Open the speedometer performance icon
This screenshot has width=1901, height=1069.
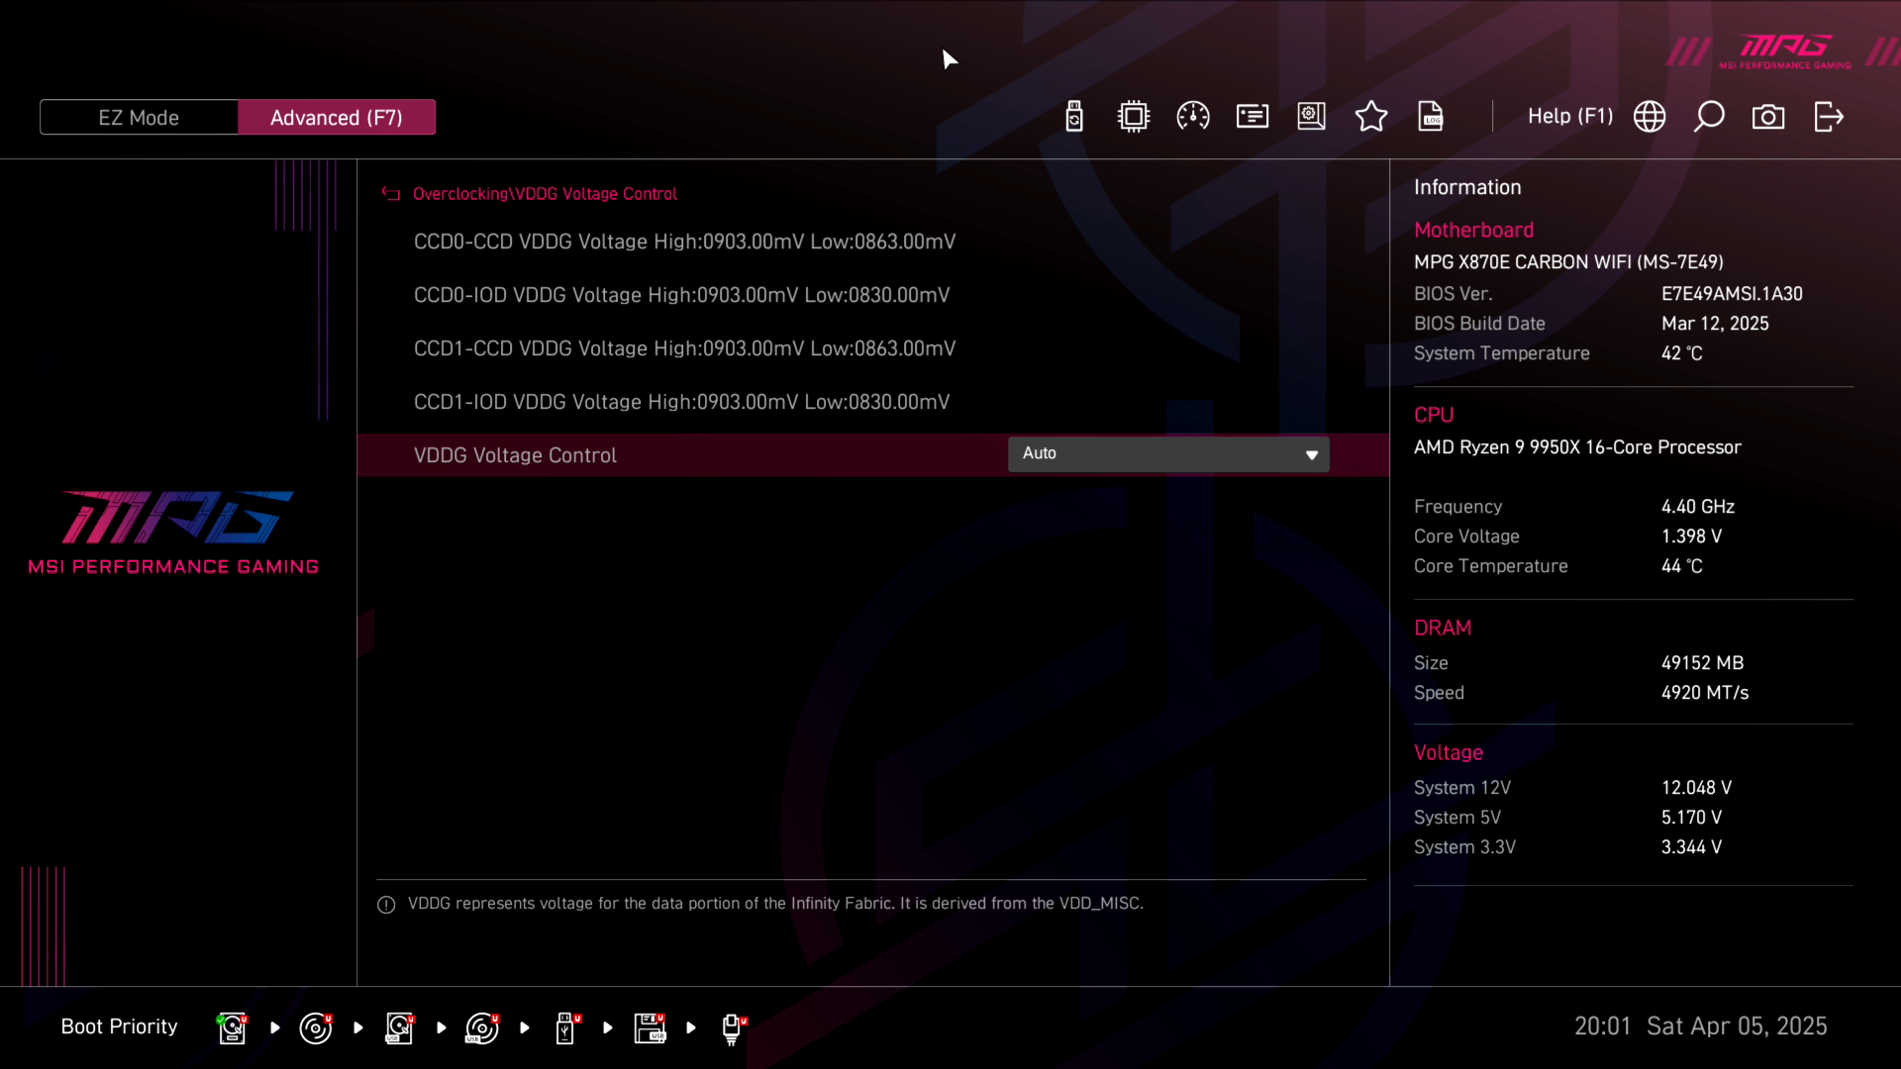click(1193, 117)
